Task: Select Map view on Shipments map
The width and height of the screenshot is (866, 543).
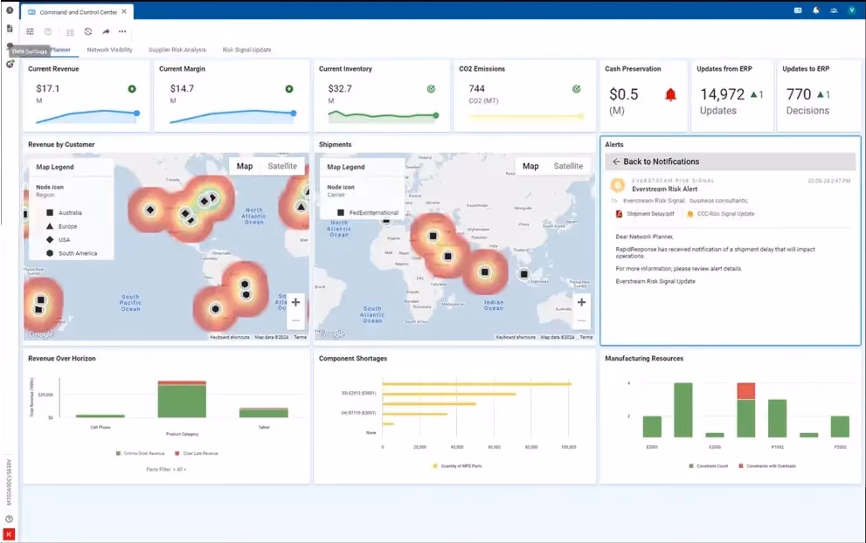Action: click(530, 166)
